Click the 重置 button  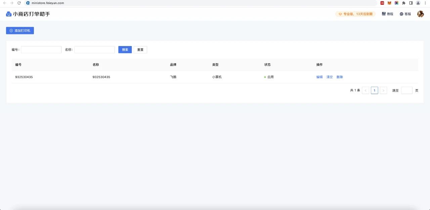(140, 50)
